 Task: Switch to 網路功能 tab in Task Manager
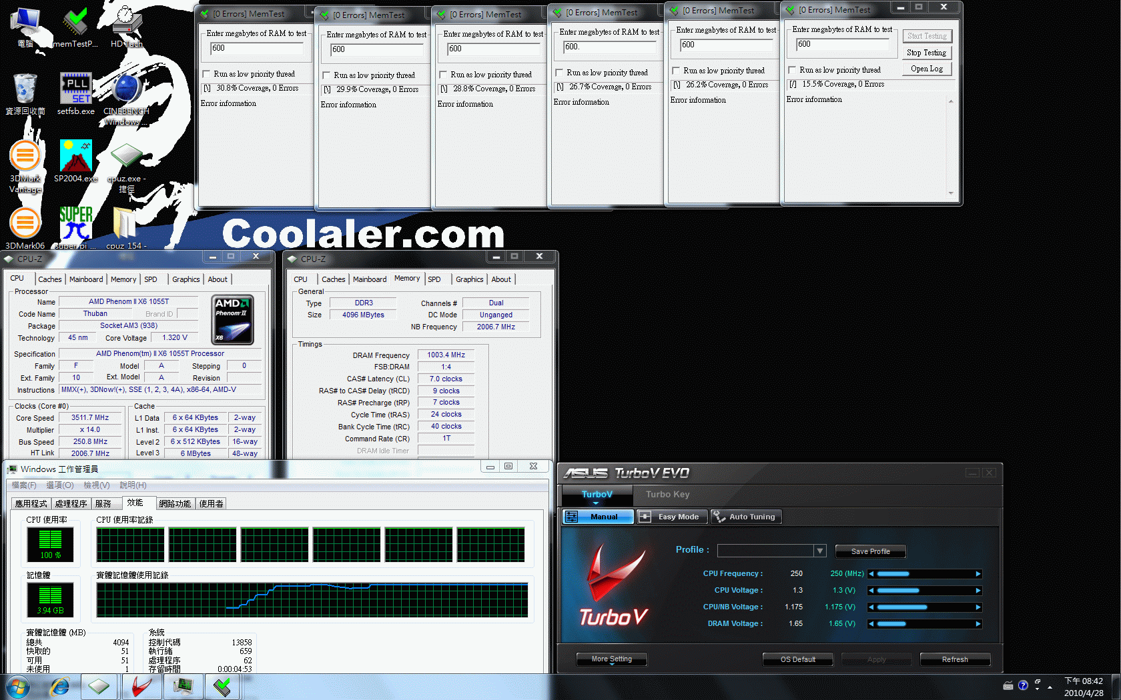click(x=175, y=504)
